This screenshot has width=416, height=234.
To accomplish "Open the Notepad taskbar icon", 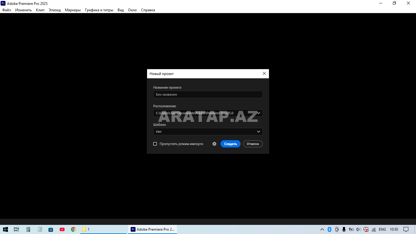I will (x=40, y=229).
